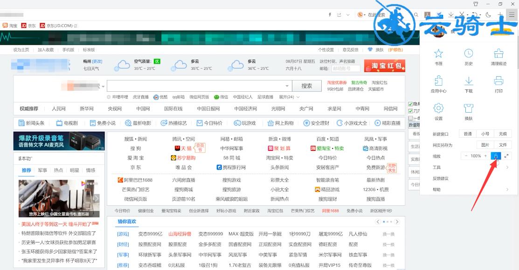
Task: Click the 护眼色 eye-care color link
Action: 395,49
